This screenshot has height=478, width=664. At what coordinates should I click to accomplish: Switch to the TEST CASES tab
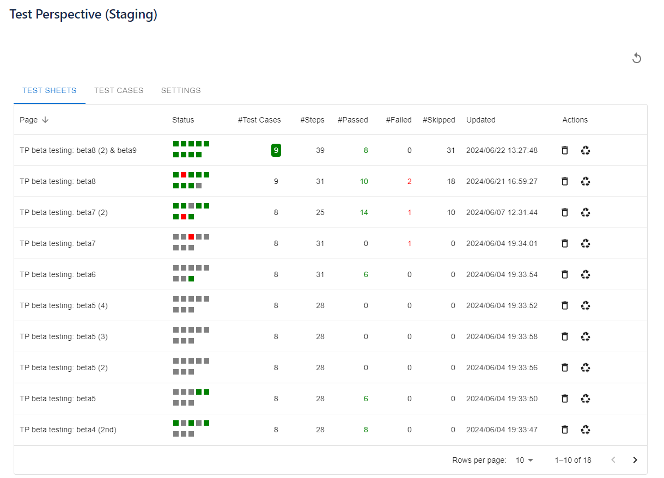(x=119, y=90)
